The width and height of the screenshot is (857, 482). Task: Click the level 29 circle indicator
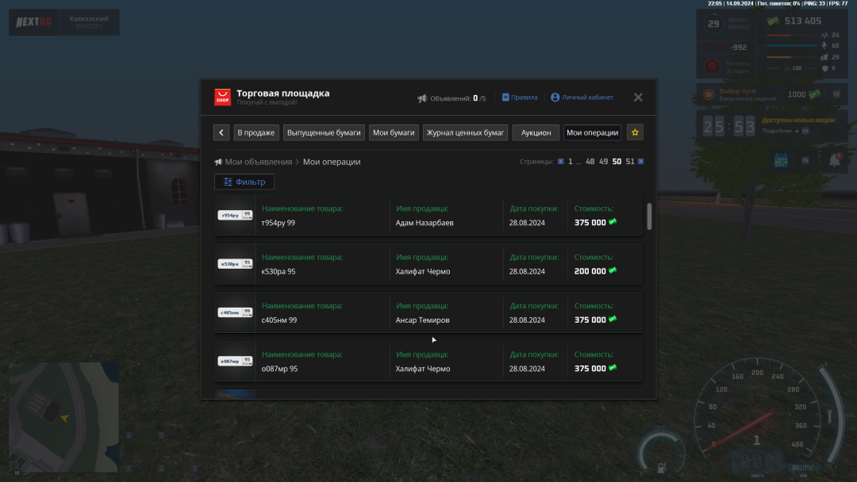713,24
